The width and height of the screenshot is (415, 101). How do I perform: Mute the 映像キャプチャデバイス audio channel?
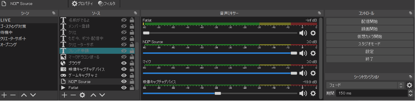point(303,93)
